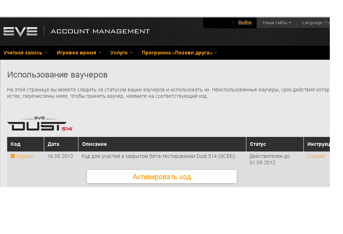Click the Активировать код button

pyautogui.click(x=162, y=177)
